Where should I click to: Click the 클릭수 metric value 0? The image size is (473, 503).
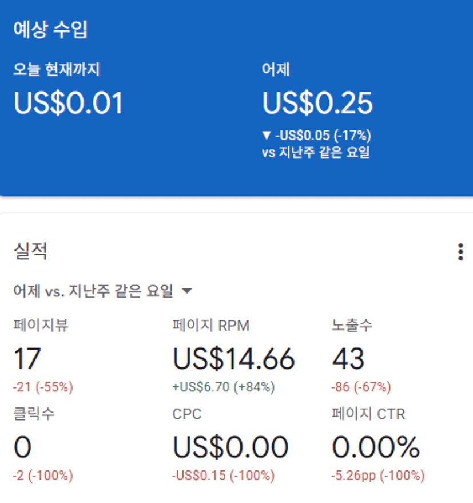pyautogui.click(x=22, y=447)
